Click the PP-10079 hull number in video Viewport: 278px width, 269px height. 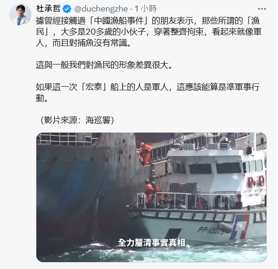211,230
